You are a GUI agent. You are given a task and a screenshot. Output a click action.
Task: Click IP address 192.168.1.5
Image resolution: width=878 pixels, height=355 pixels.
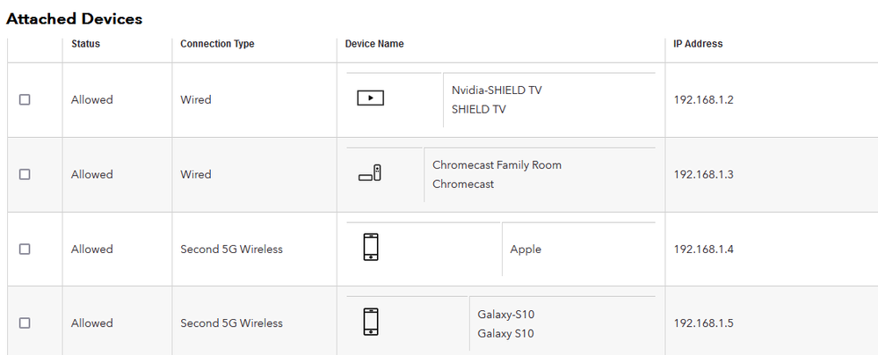pos(703,323)
